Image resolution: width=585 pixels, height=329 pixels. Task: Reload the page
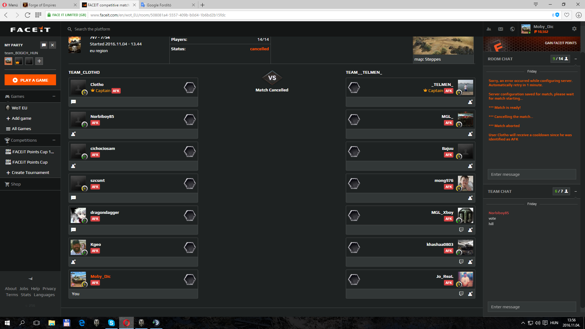click(27, 15)
